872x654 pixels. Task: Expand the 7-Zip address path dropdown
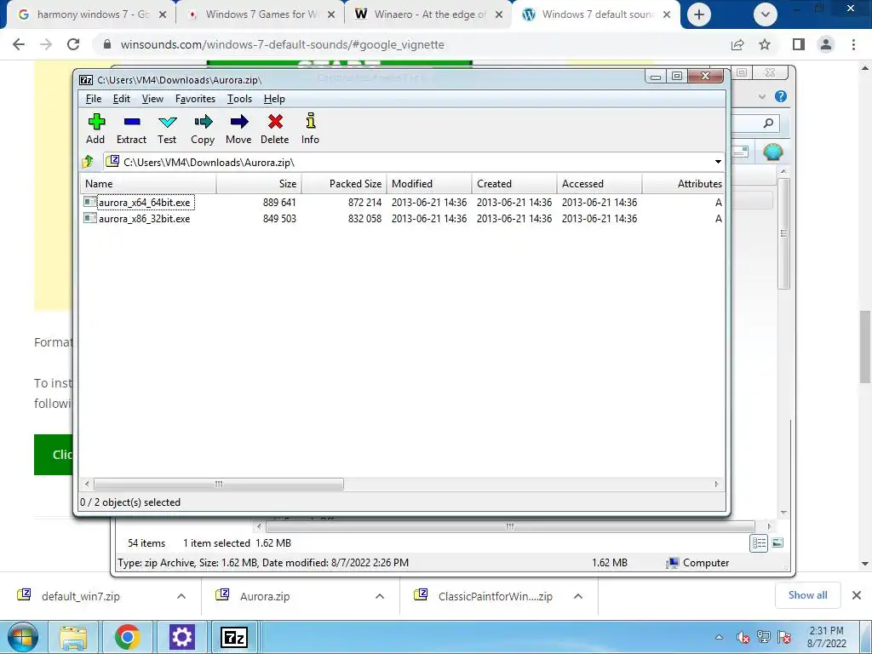click(x=718, y=162)
